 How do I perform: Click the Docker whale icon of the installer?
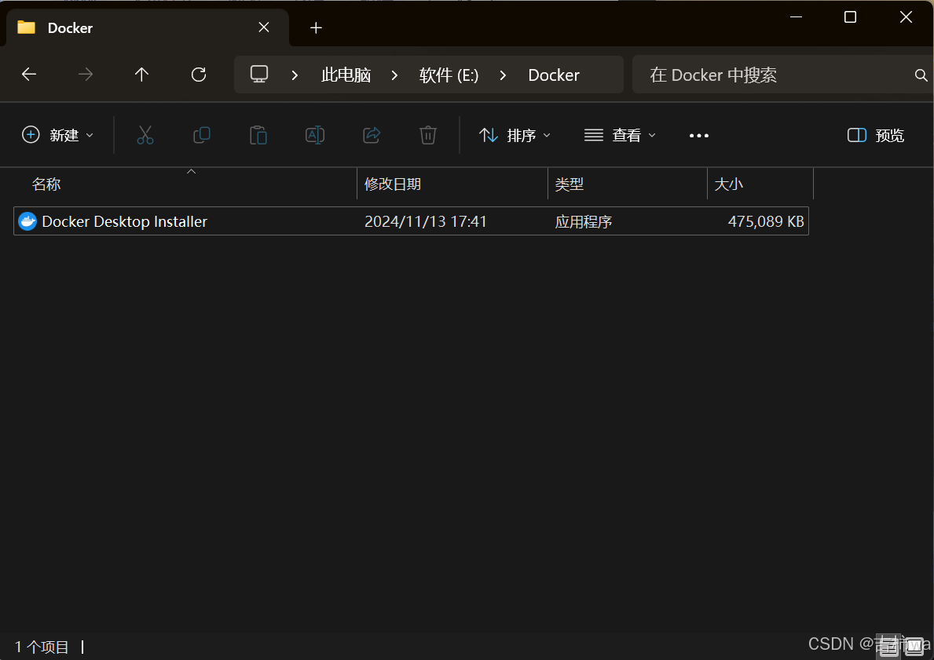(27, 221)
